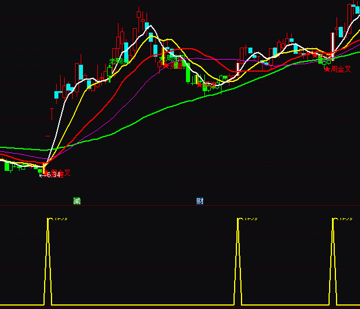Click the label atop the first spike
Screen dimensions: 360x309
click(59, 218)
